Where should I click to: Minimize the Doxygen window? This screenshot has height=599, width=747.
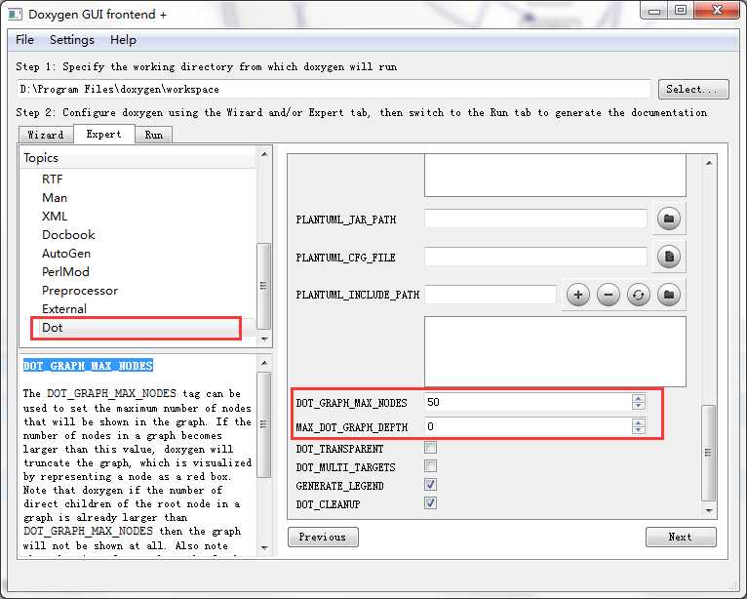pyautogui.click(x=654, y=10)
